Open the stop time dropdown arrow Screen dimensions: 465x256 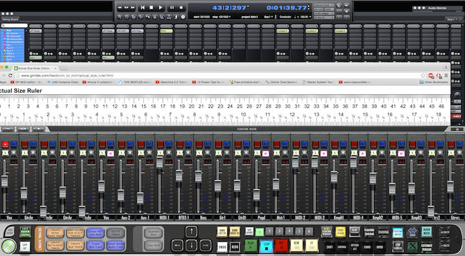click(230, 17)
